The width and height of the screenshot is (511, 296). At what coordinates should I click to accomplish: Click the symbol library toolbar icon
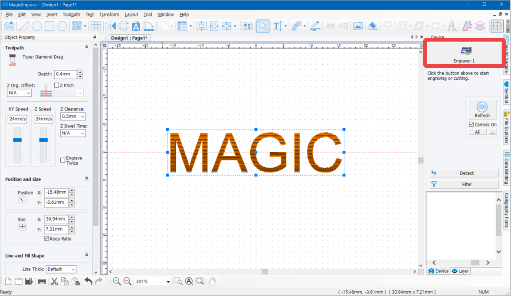[248, 26]
